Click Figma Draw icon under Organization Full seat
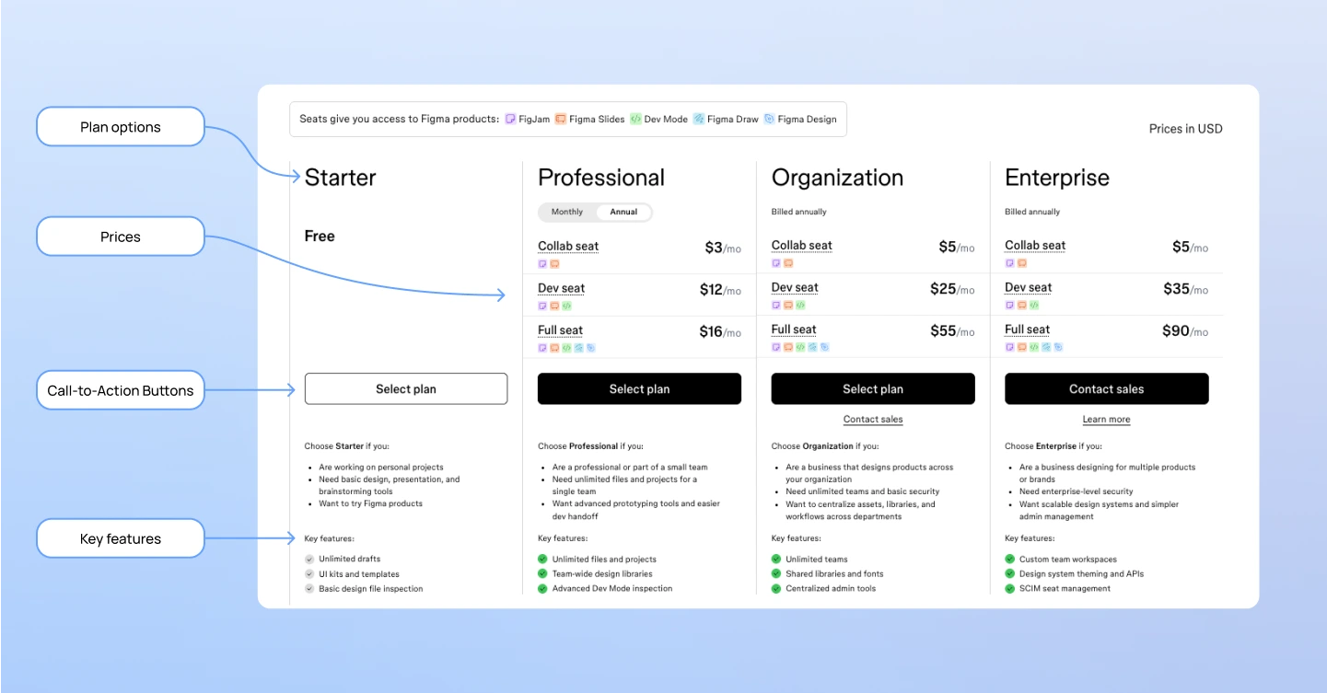Viewport: 1327px width, 693px height. (x=812, y=347)
